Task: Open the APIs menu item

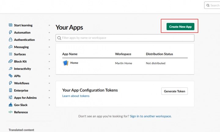Action: (17, 76)
